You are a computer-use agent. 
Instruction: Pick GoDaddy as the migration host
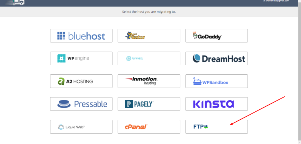pos(217,36)
